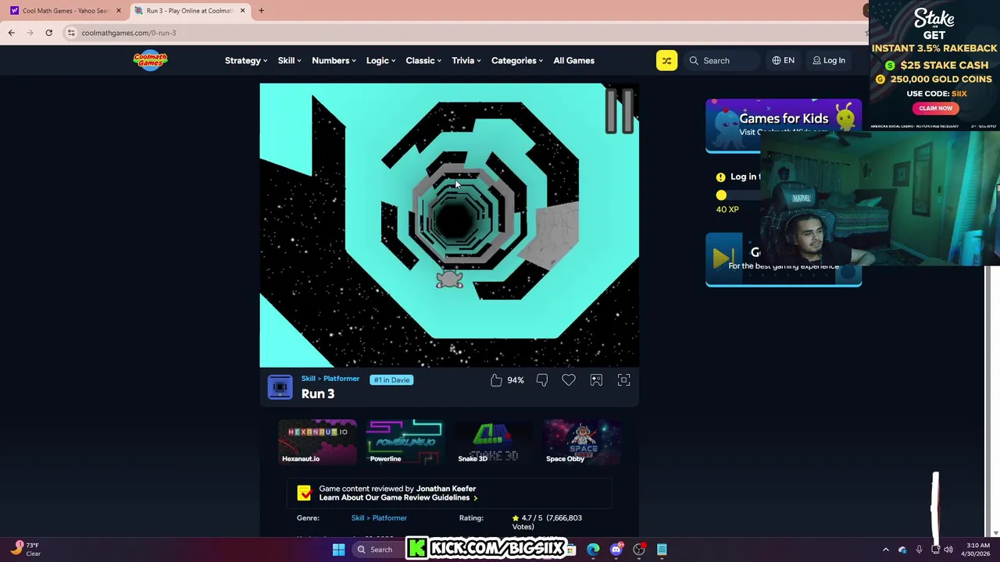Open the Space Obby game thumbnail
The height and width of the screenshot is (562, 1000).
pyautogui.click(x=582, y=442)
